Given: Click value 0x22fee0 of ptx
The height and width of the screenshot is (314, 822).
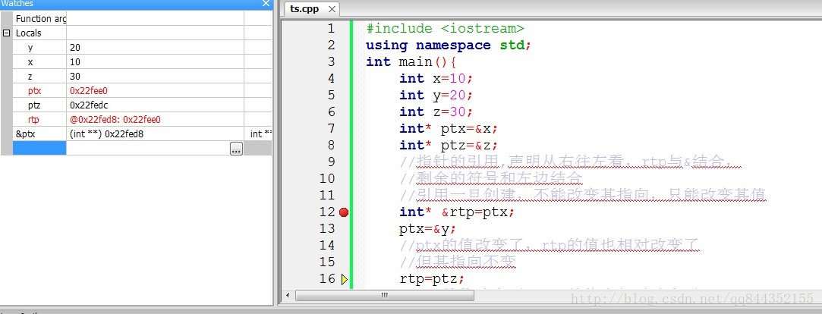Looking at the screenshot, I should pos(89,91).
